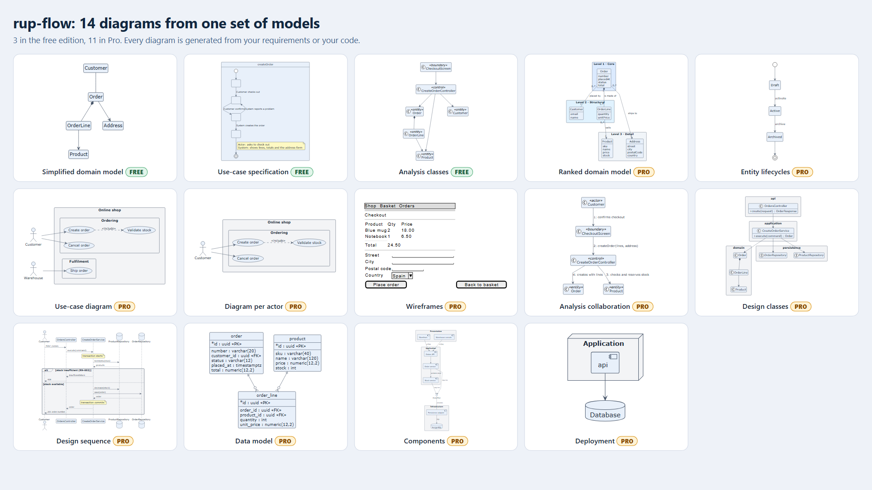This screenshot has height=490, width=872.
Task: Click the product table in Data model
Action: pyautogui.click(x=297, y=353)
